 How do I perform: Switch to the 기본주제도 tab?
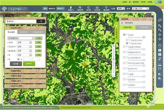pos(144,27)
